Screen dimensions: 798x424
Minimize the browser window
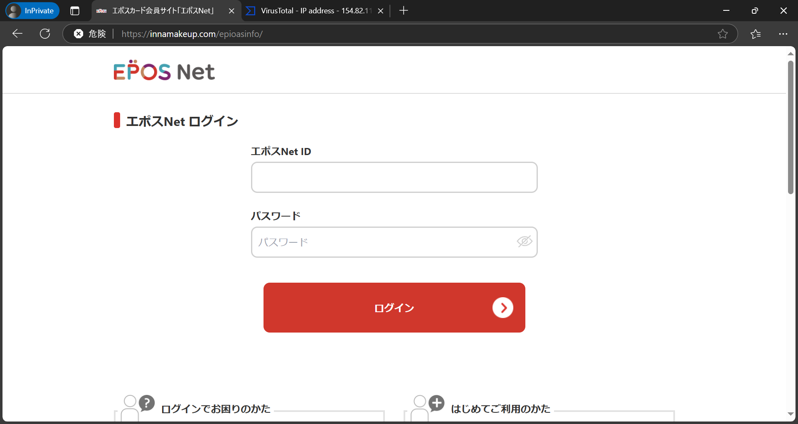pos(726,11)
